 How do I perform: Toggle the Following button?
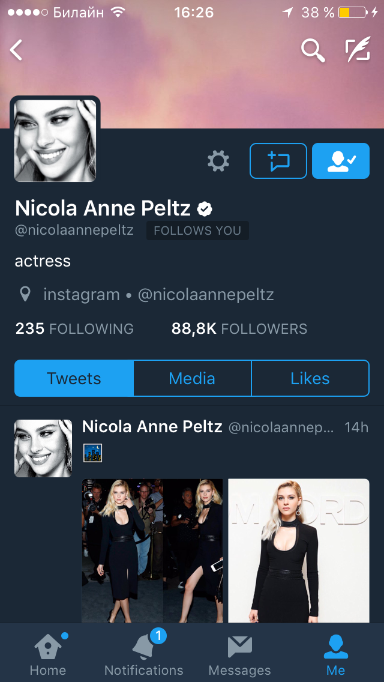(x=341, y=161)
